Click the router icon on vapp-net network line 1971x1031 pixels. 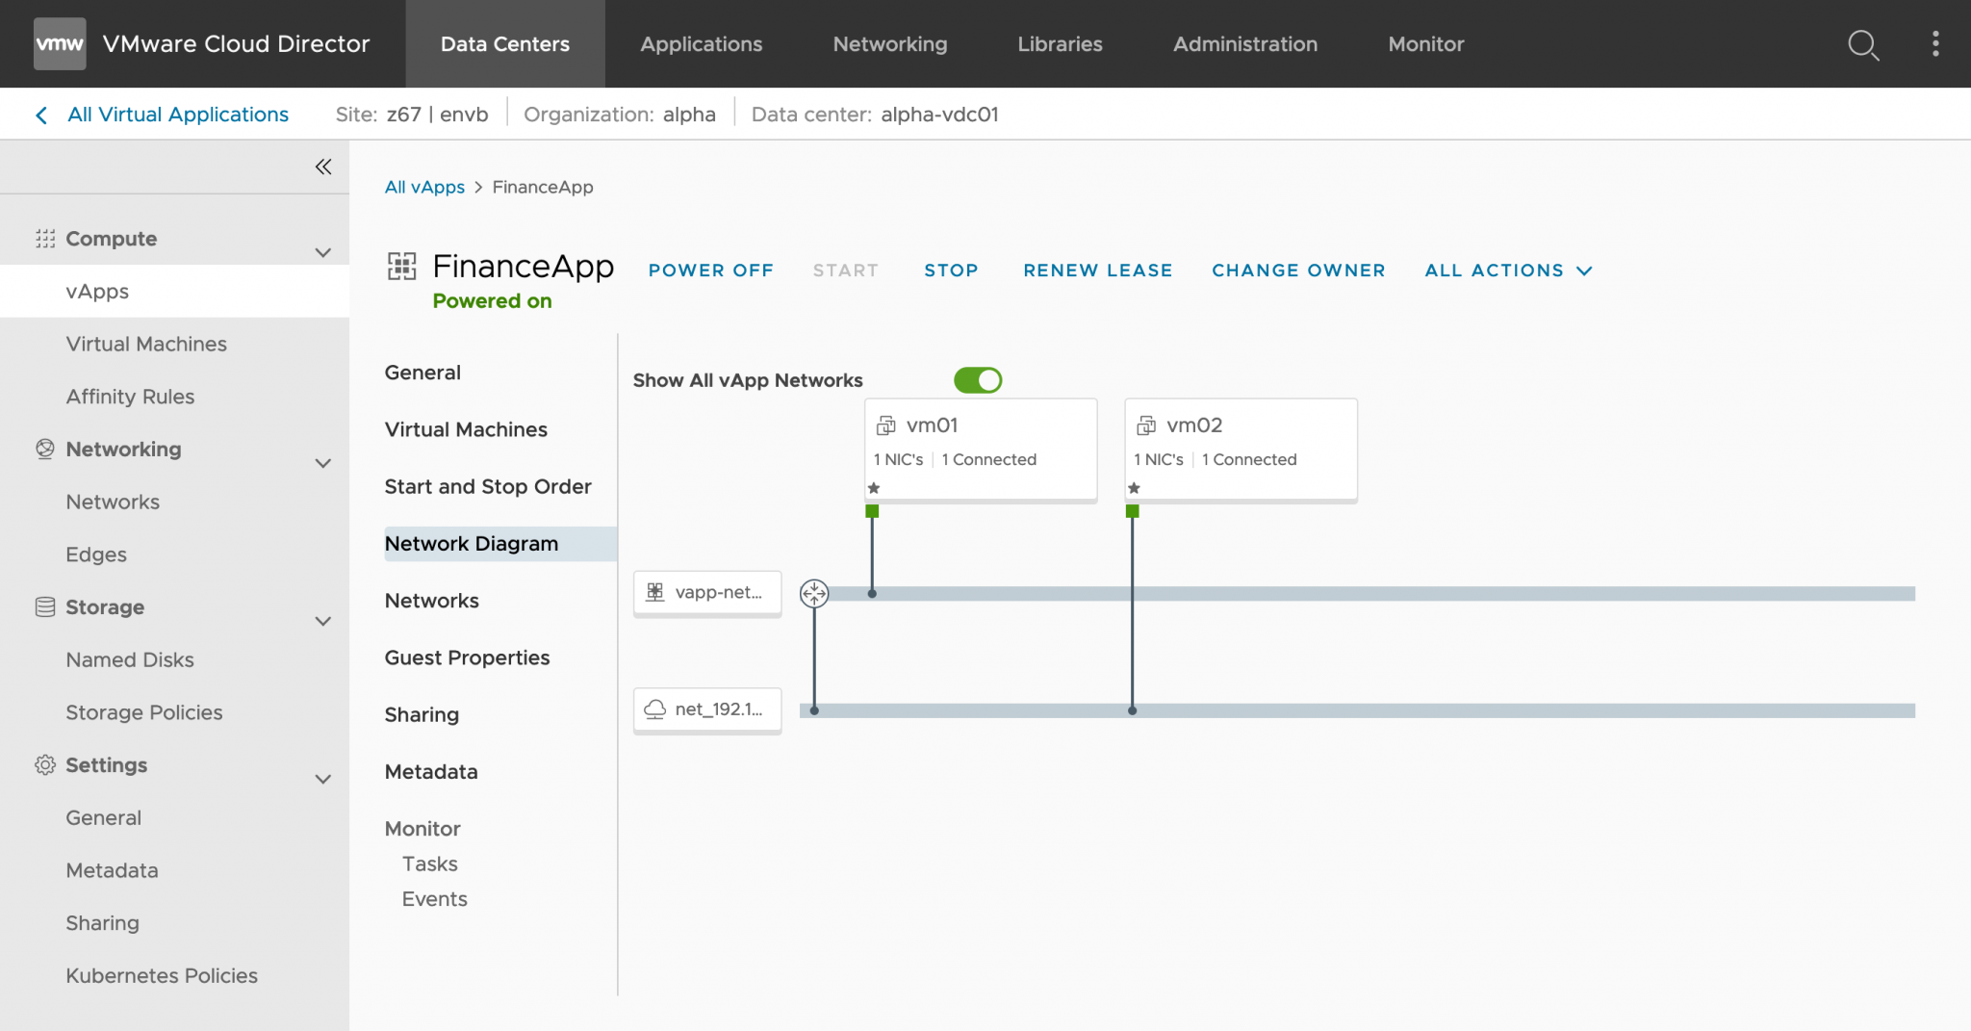tap(814, 594)
